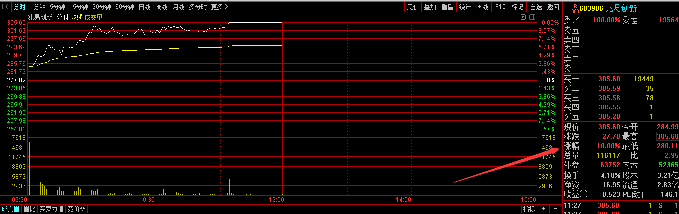Click the 流通 value 2.83亿
This screenshot has height=214, width=679.
668,185
